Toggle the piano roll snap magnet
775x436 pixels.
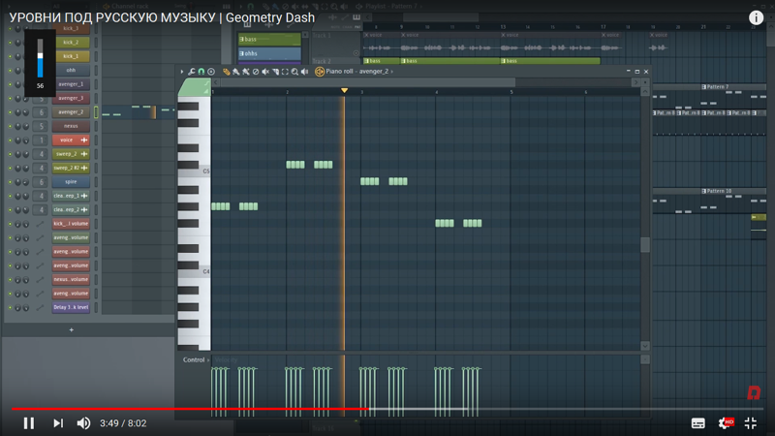point(201,72)
